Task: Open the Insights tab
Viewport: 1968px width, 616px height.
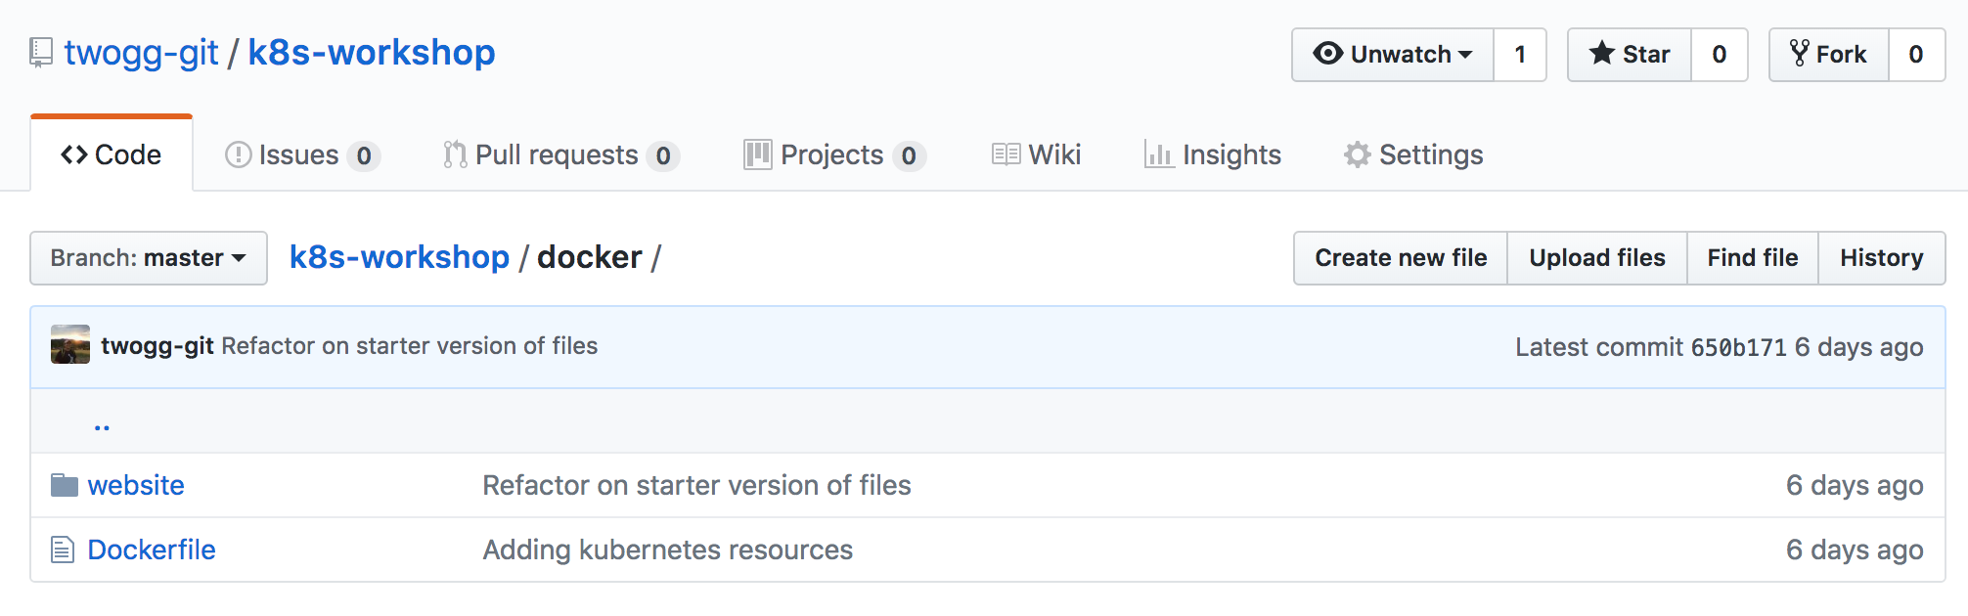Action: [x=1213, y=154]
